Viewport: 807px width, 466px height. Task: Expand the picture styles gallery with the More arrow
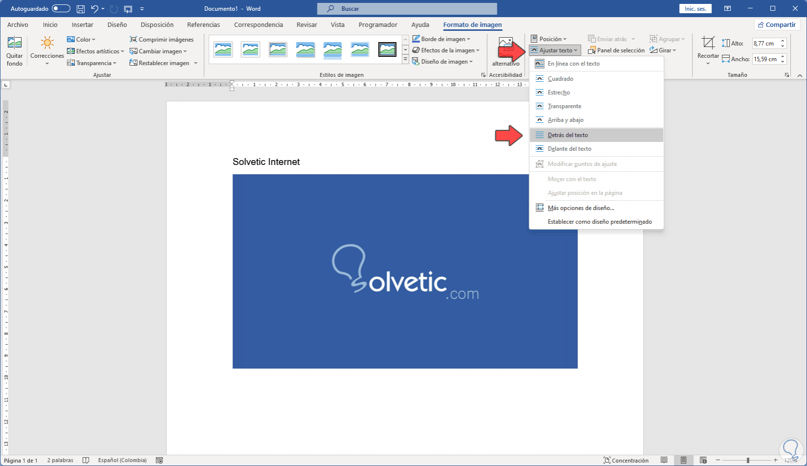pyautogui.click(x=405, y=60)
